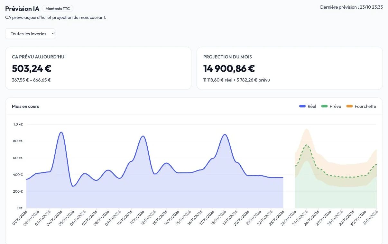The image size is (388, 244).
Task: Select the "Prévision IA" heading
Action: pyautogui.click(x=22, y=9)
